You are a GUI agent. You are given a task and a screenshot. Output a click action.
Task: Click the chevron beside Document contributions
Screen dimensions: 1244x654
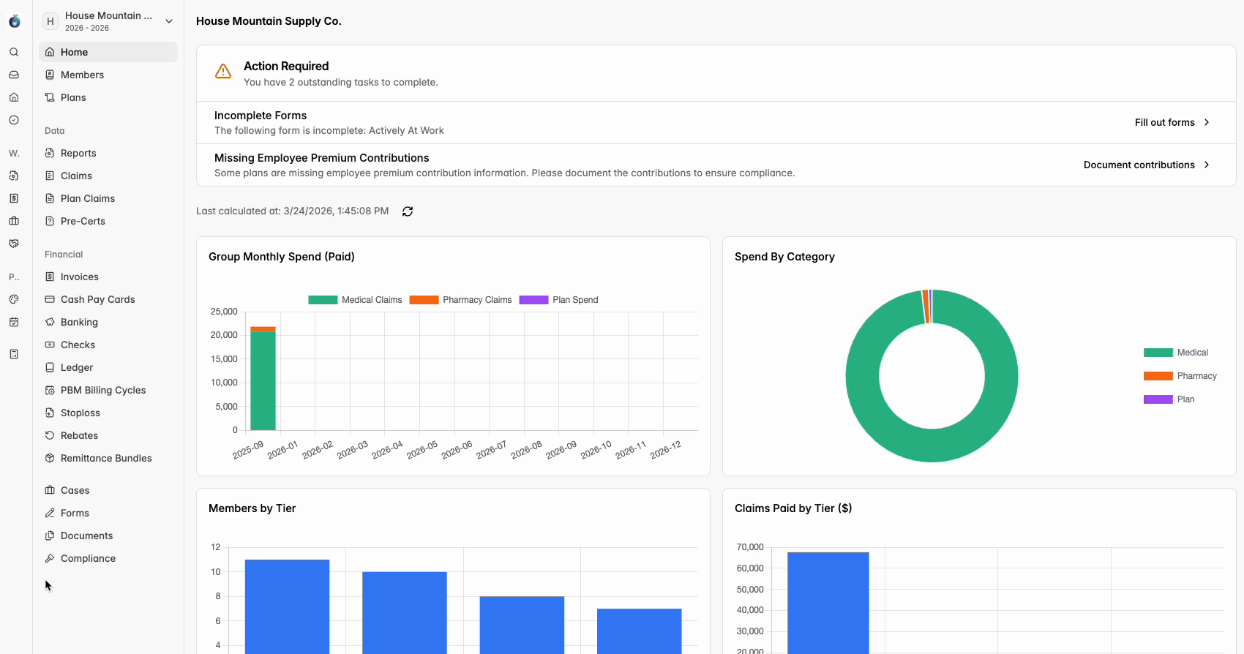1207,165
